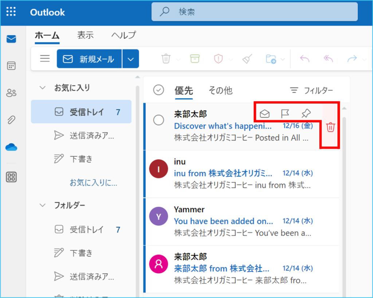
Task: Mark first email as read envelope icon
Action: click(265, 114)
